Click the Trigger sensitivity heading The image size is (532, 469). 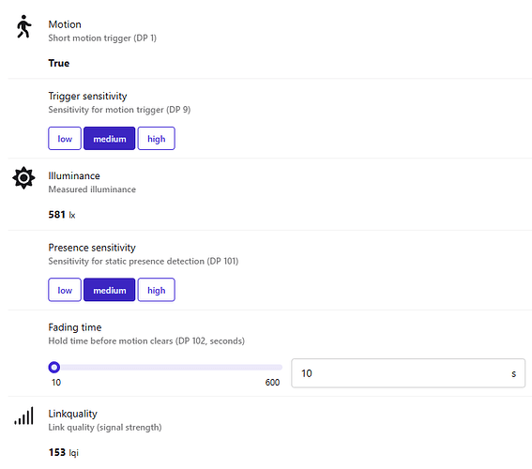coord(87,96)
